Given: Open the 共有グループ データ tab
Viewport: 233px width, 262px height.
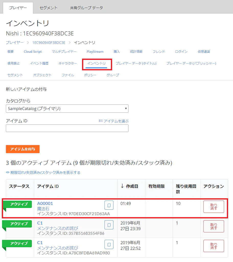Looking at the screenshot, I should (86, 8).
